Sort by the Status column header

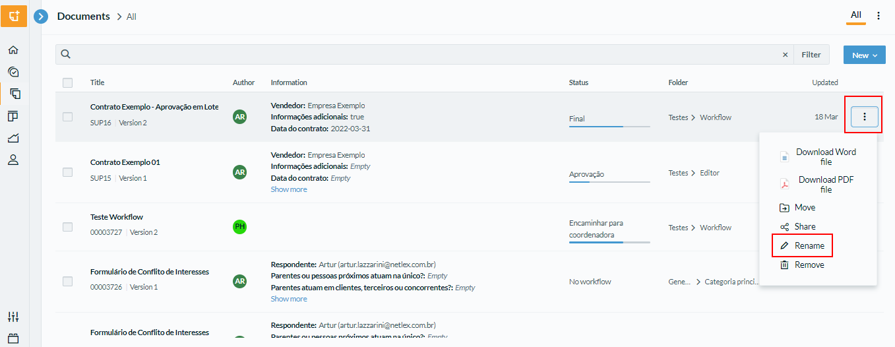(x=578, y=82)
